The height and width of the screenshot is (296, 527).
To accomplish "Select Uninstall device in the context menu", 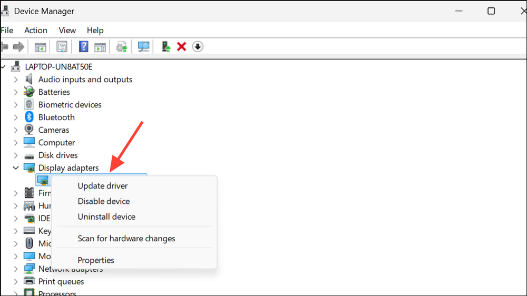I will (106, 216).
